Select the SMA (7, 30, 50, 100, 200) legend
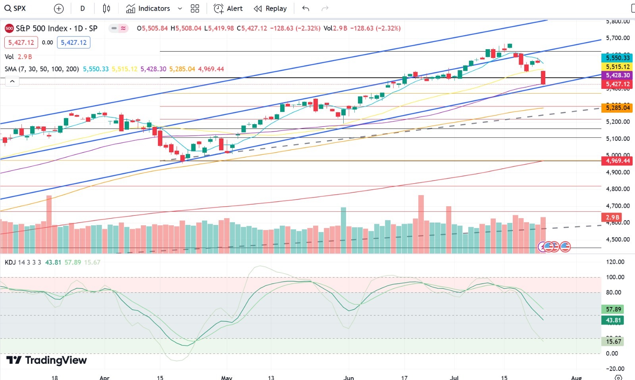This screenshot has width=635, height=380. (42, 69)
